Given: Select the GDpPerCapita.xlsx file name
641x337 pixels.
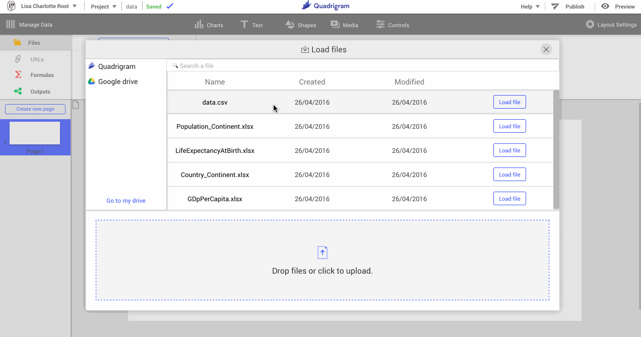Looking at the screenshot, I should pyautogui.click(x=215, y=199).
